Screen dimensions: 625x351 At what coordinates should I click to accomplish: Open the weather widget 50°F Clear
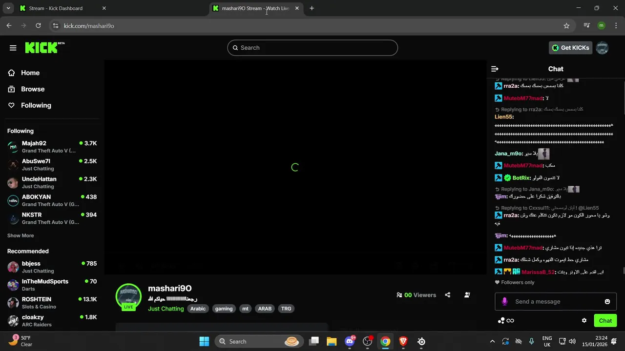pos(21,341)
